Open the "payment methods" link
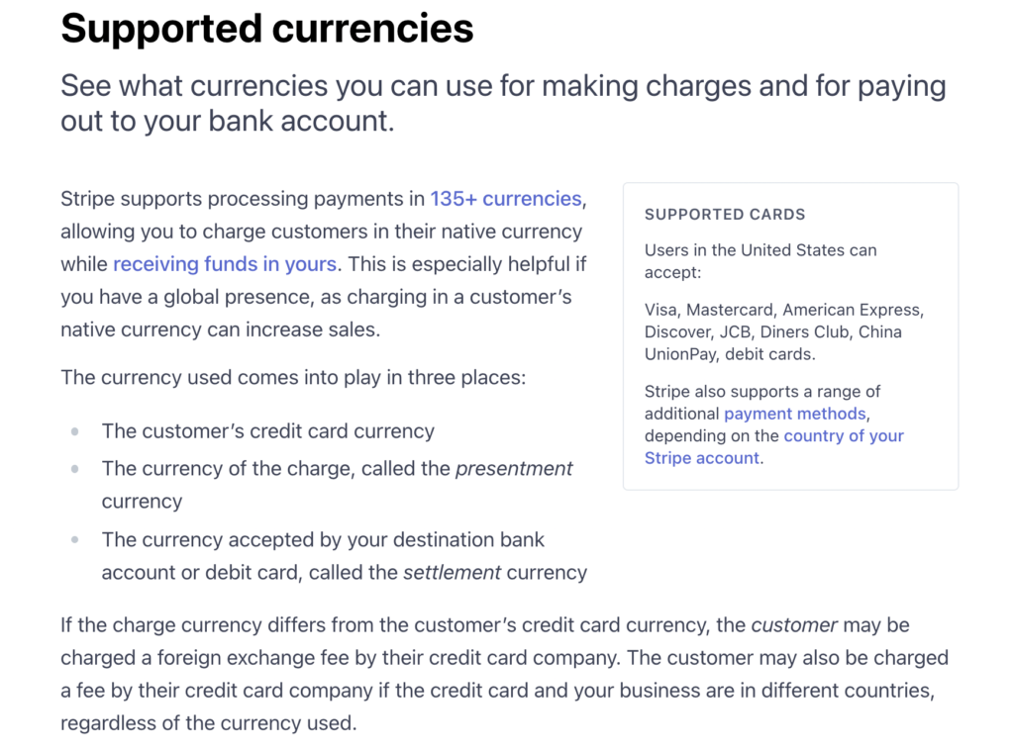Viewport: 1014px width, 751px height. click(x=794, y=414)
